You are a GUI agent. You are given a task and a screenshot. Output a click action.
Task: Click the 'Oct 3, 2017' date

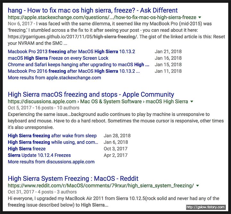point(116,149)
